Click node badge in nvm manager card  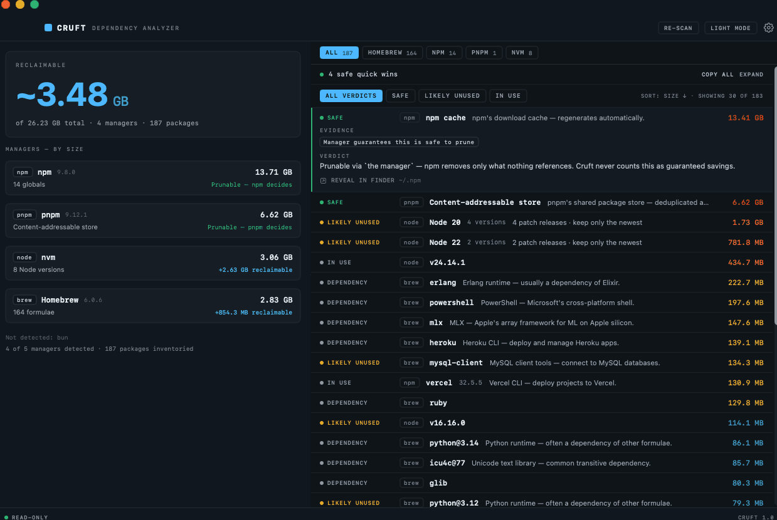click(25, 257)
